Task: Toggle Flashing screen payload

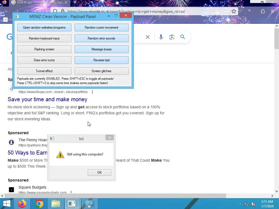Action: pos(44,49)
